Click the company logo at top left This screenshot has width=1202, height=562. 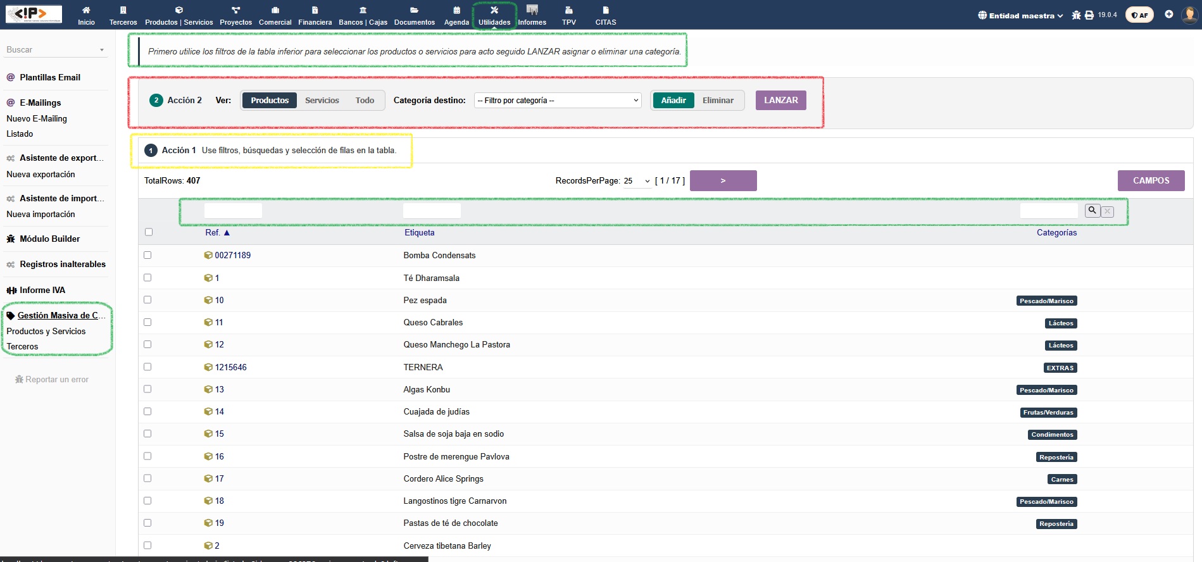tap(34, 14)
